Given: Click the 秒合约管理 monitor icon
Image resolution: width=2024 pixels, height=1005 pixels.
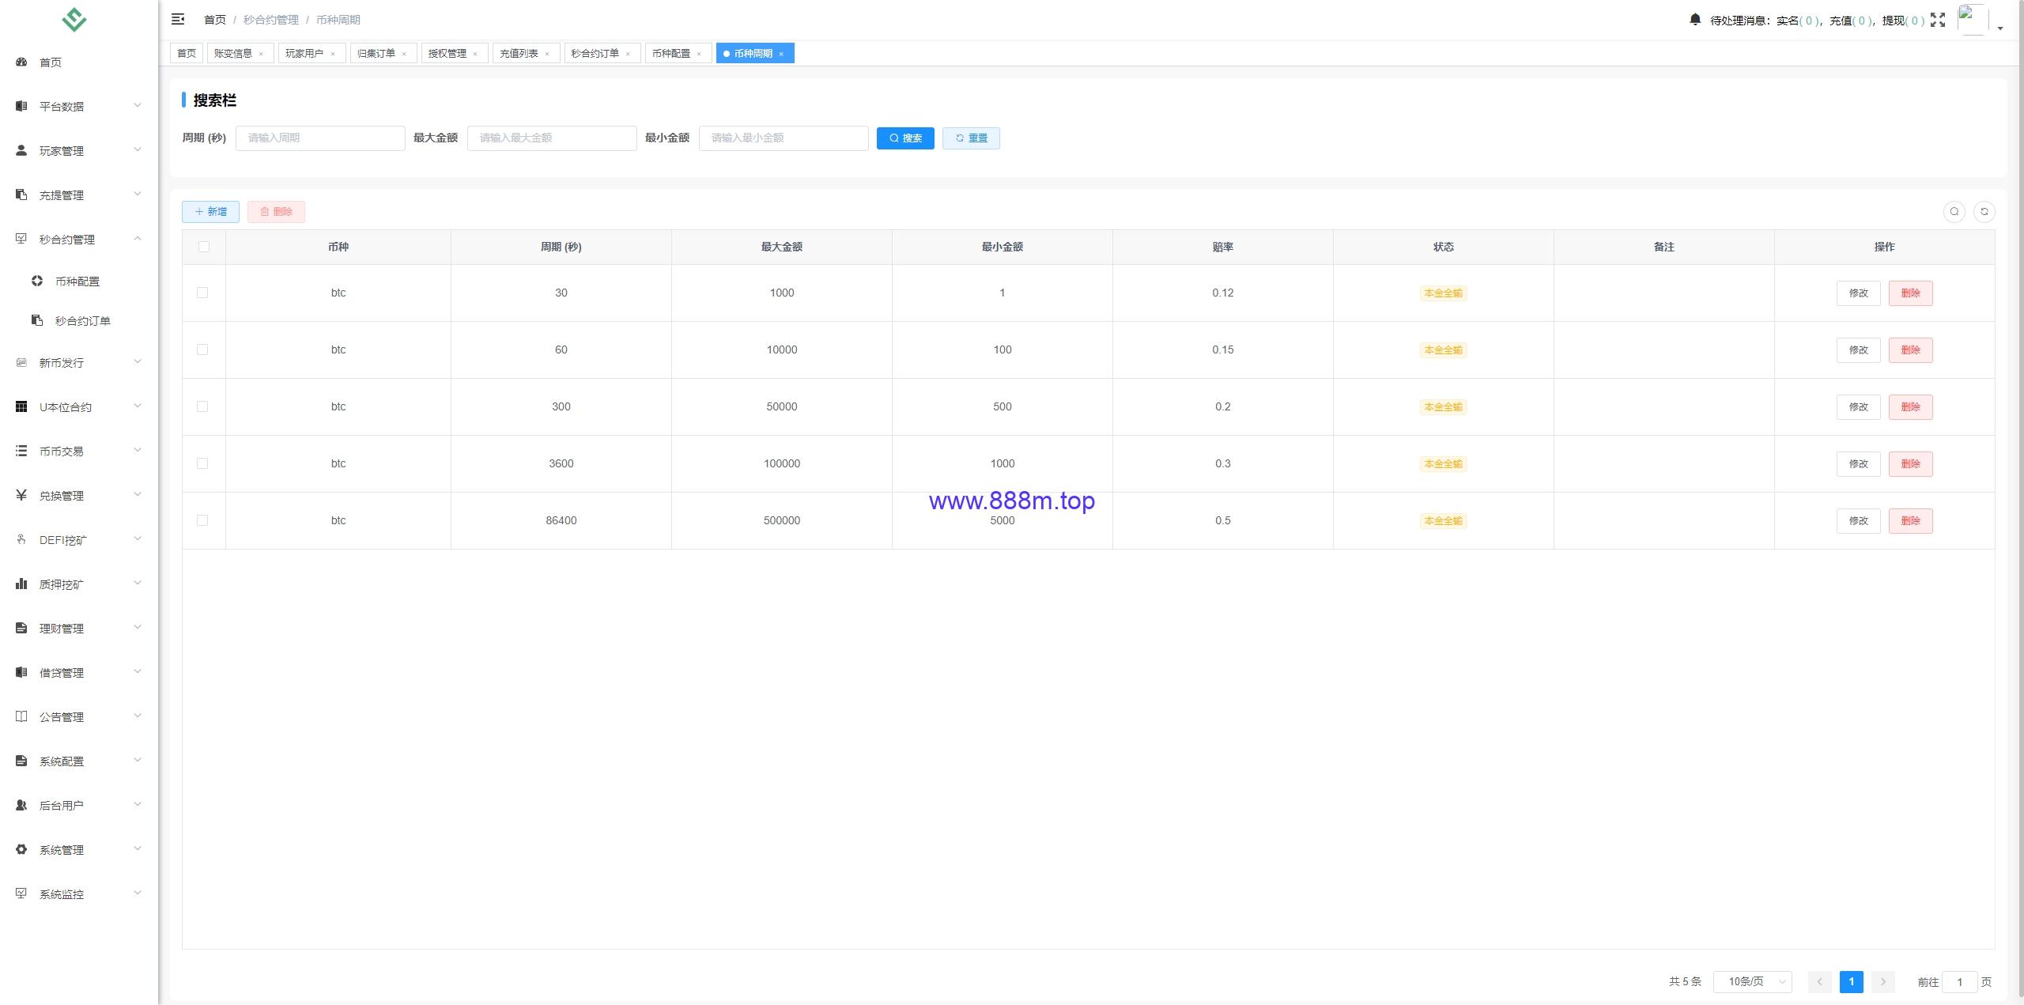Looking at the screenshot, I should coord(21,239).
